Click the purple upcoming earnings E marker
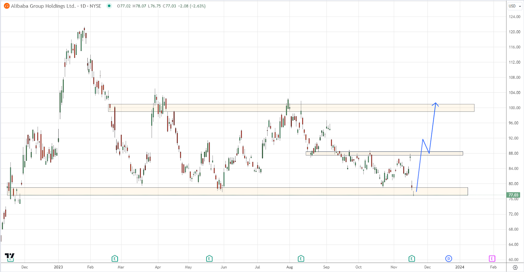 [492, 259]
